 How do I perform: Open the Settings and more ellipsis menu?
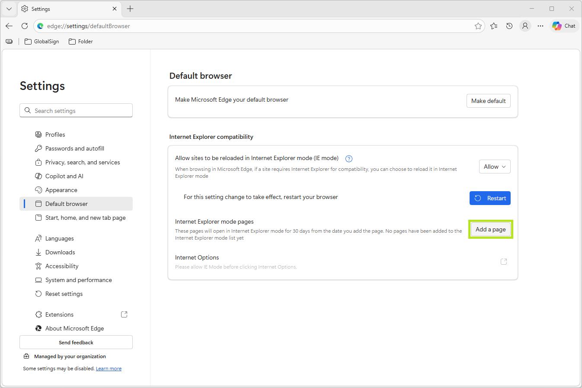(540, 26)
